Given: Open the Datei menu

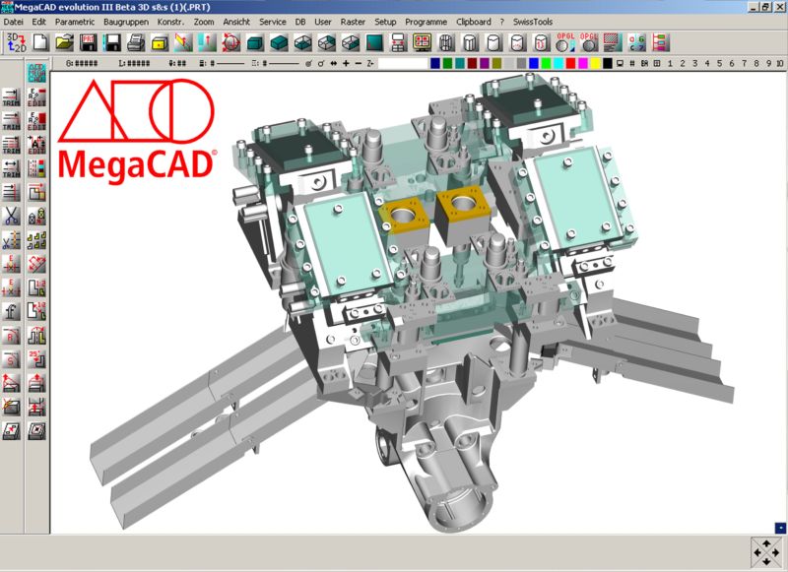Looking at the screenshot, I should 14,21.
